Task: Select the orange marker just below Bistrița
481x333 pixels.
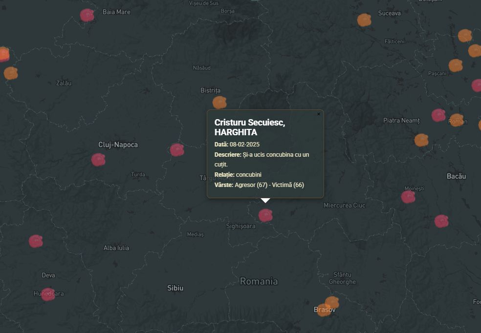Action: [x=219, y=103]
